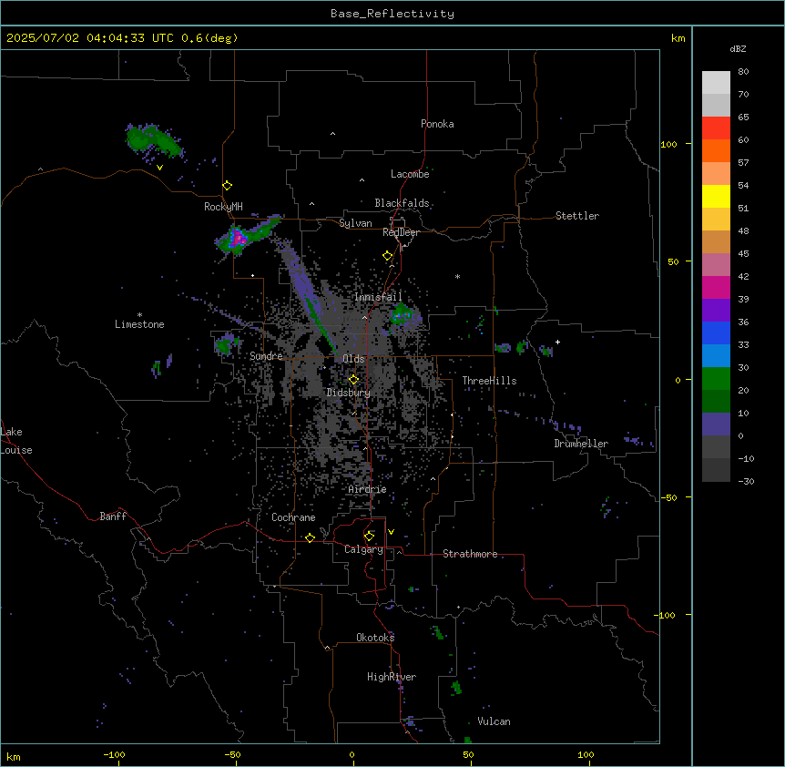
Task: Click the Airdrie label
Action: 367,489
